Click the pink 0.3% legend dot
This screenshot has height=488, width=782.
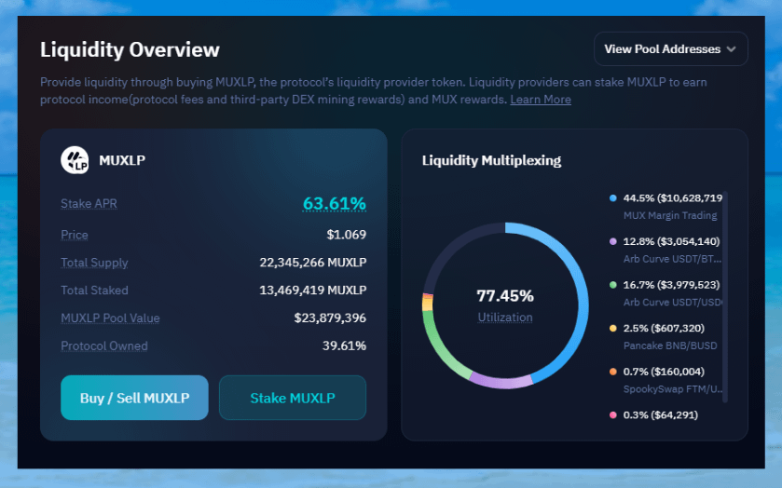click(612, 414)
